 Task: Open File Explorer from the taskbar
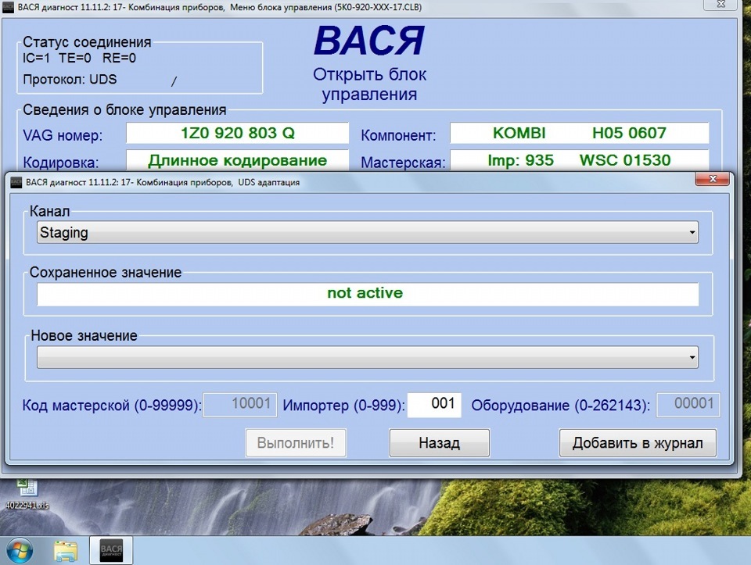pos(65,551)
